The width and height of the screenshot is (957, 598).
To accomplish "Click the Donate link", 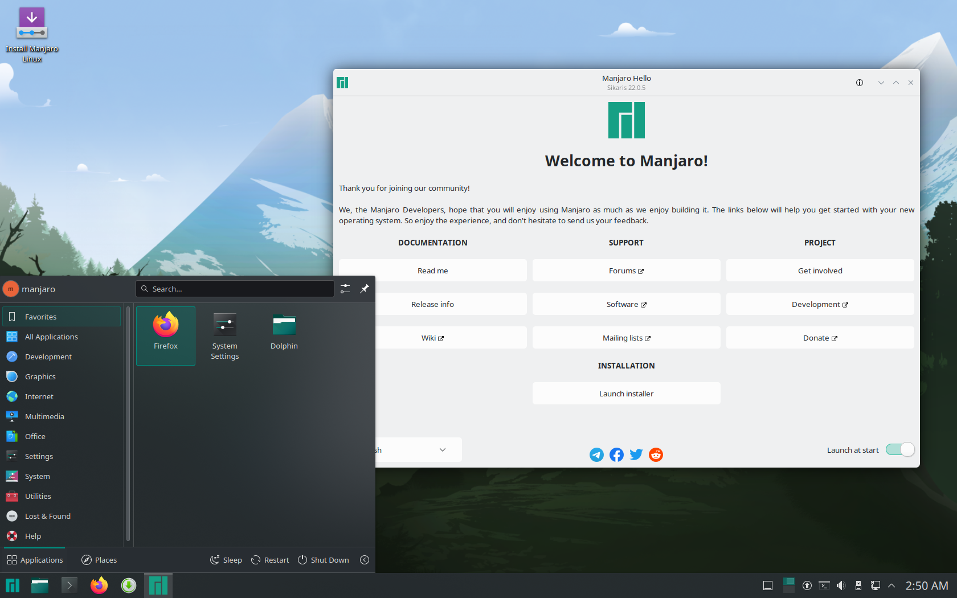I will point(820,338).
